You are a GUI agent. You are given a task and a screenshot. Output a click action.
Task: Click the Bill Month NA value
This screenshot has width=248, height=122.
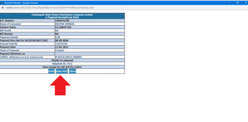57,31
